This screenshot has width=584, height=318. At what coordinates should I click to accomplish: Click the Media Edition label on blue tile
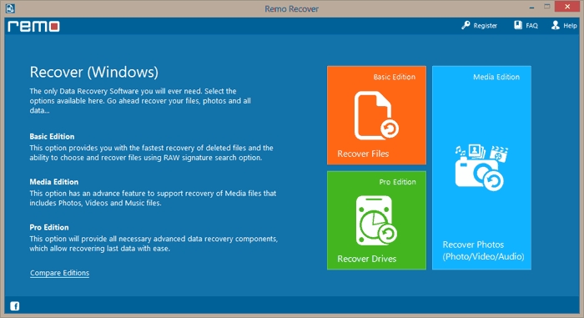point(496,77)
